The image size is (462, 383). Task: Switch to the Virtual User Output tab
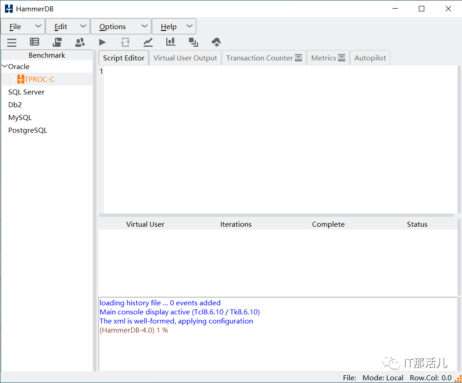(x=185, y=58)
